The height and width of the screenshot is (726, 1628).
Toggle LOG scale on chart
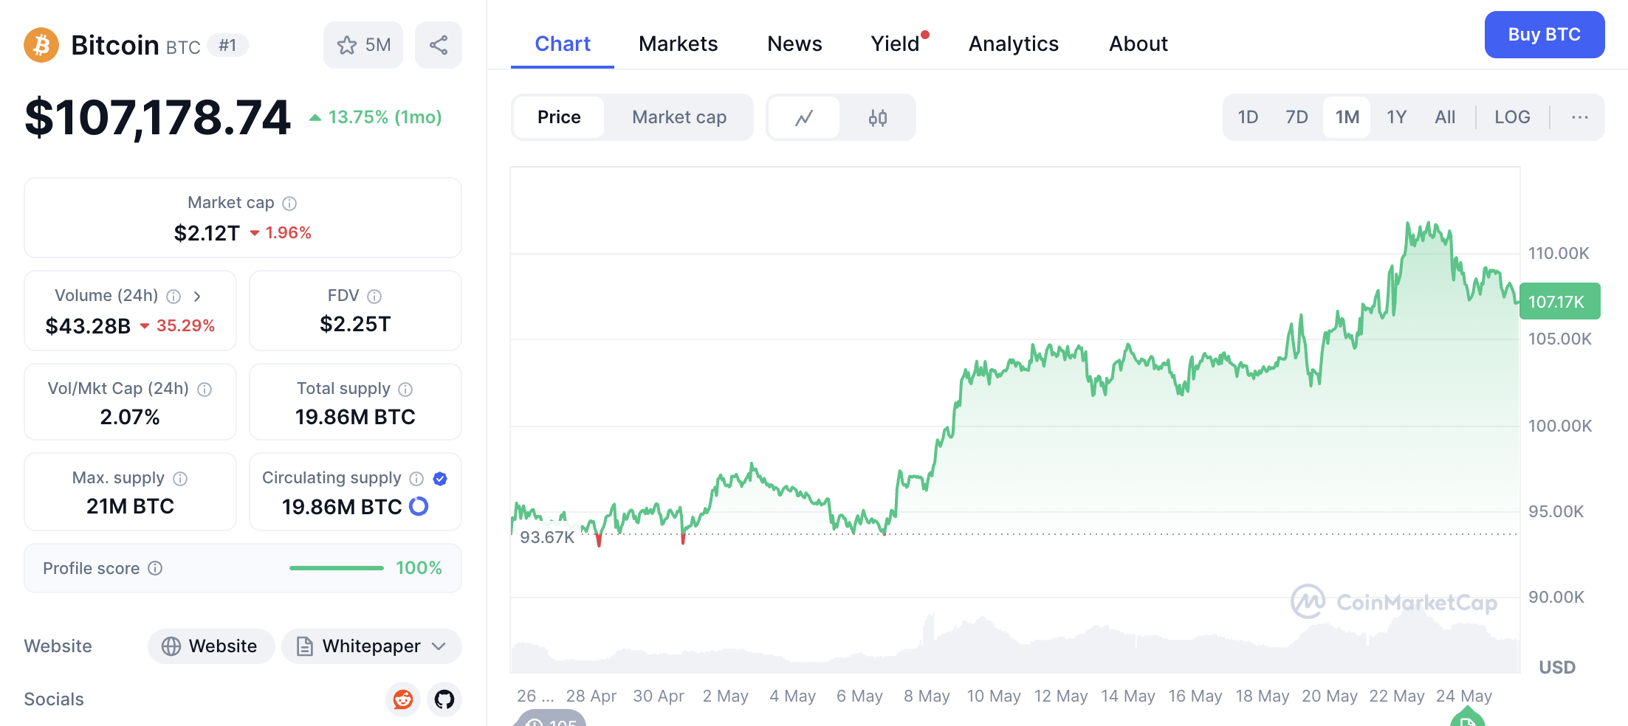(1512, 117)
